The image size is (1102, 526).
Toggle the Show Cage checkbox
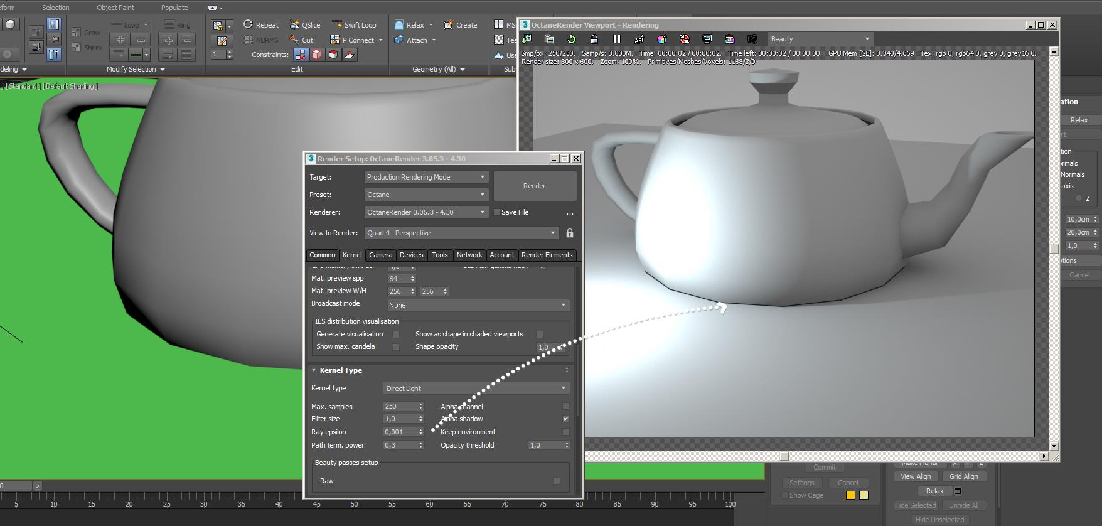pos(785,495)
